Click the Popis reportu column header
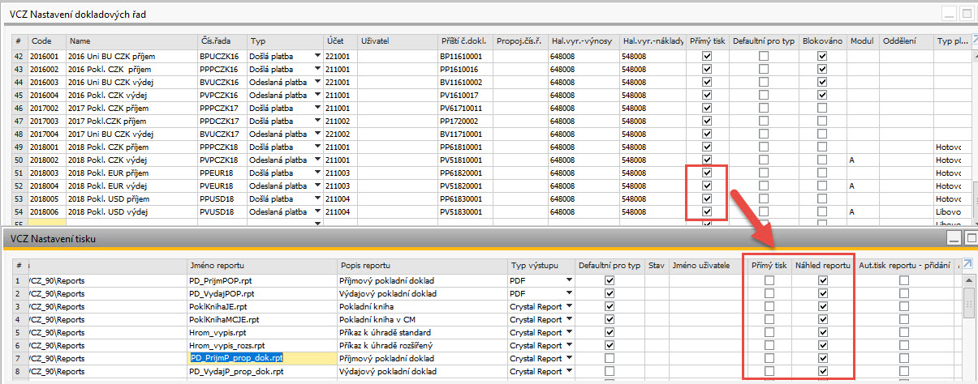 (x=422, y=265)
